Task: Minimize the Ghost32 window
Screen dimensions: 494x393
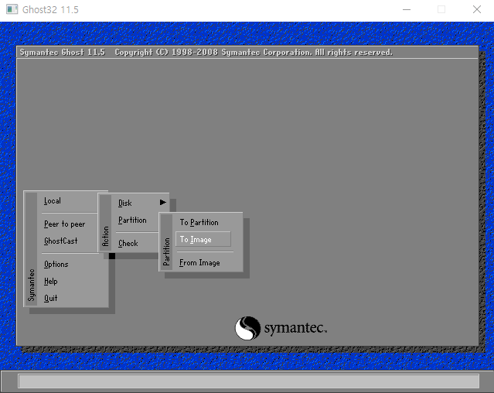Action: [407, 9]
